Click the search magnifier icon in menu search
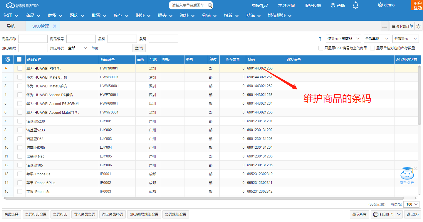423x222 pixels. 210,5
